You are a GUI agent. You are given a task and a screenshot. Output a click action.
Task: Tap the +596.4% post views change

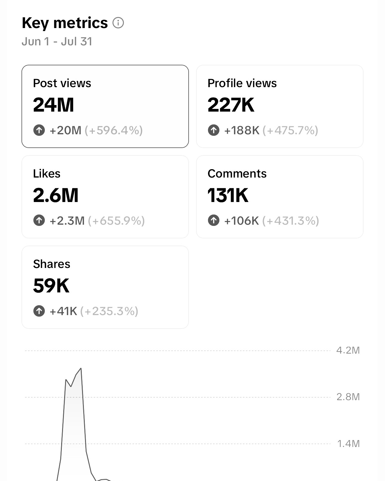pyautogui.click(x=114, y=130)
